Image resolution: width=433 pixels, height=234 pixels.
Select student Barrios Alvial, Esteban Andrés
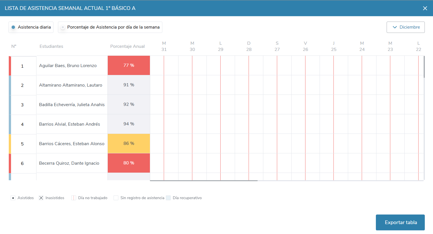coord(70,124)
